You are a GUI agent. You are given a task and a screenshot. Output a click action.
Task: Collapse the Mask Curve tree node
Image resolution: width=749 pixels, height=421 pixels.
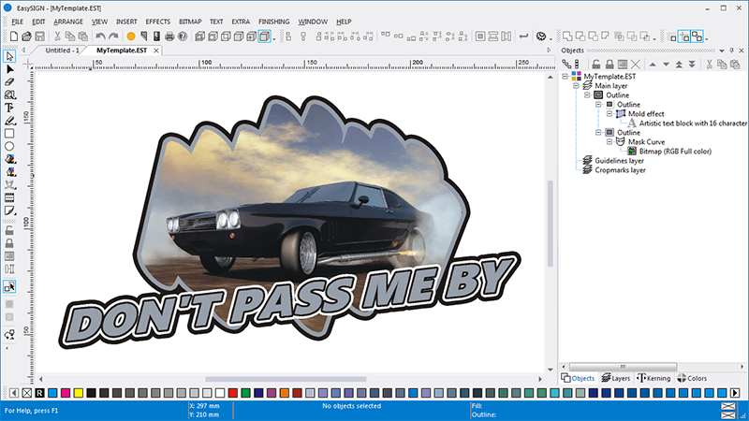click(608, 141)
